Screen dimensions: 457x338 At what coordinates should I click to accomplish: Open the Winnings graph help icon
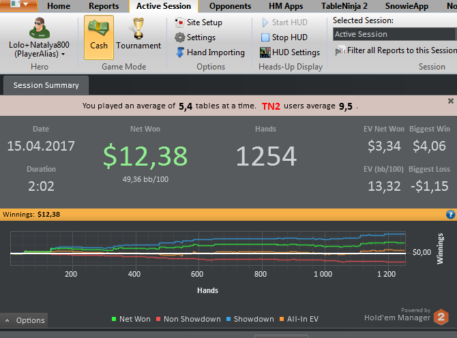point(450,215)
